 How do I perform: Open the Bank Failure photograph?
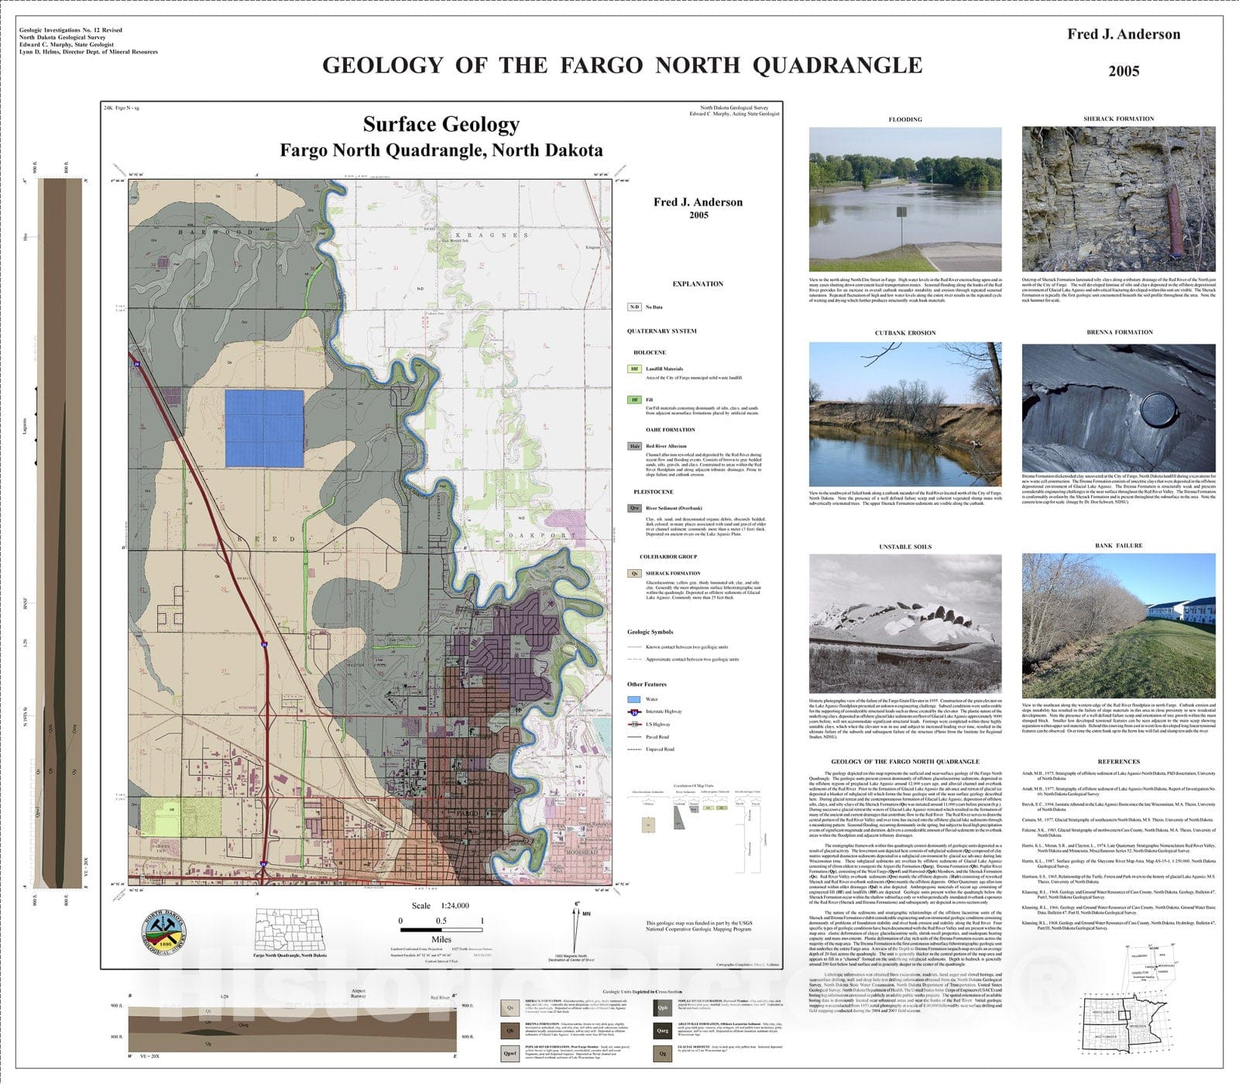pos(1119,625)
